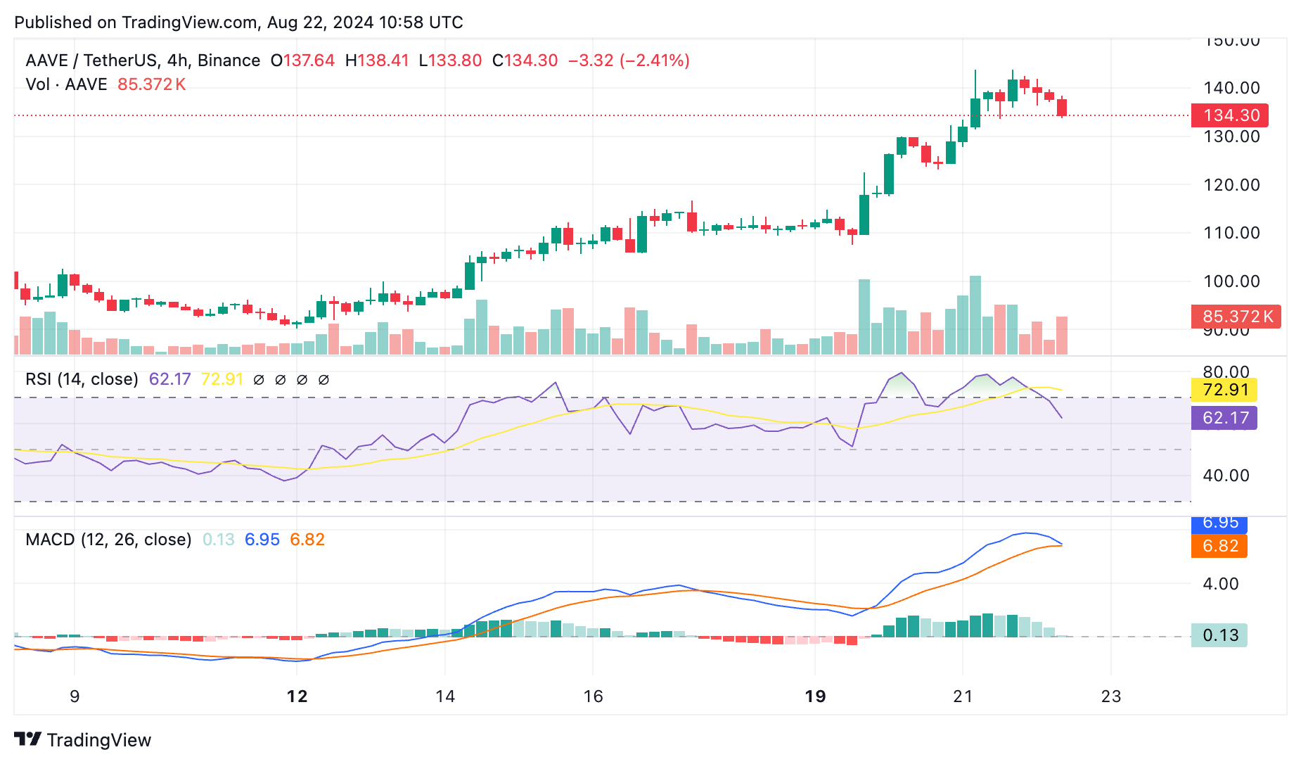
Task: Click the orange signal value 6.82 in legend
Action: (x=307, y=540)
